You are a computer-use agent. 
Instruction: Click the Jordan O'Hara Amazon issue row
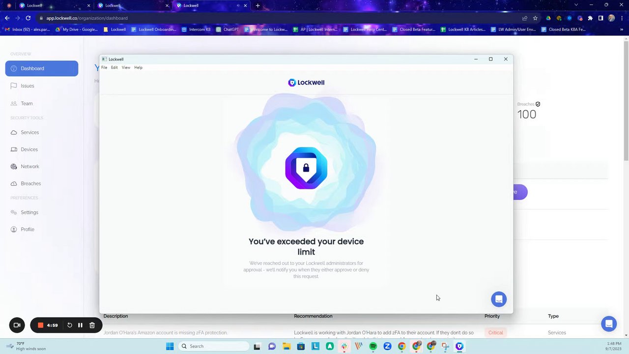tap(354, 333)
